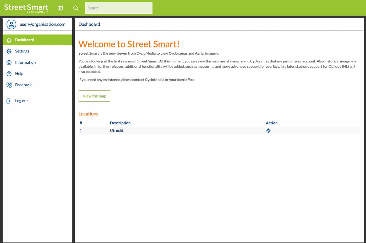Viewport: 366px width, 243px height.
Task: Click the Locations section heading
Action: 88,114
